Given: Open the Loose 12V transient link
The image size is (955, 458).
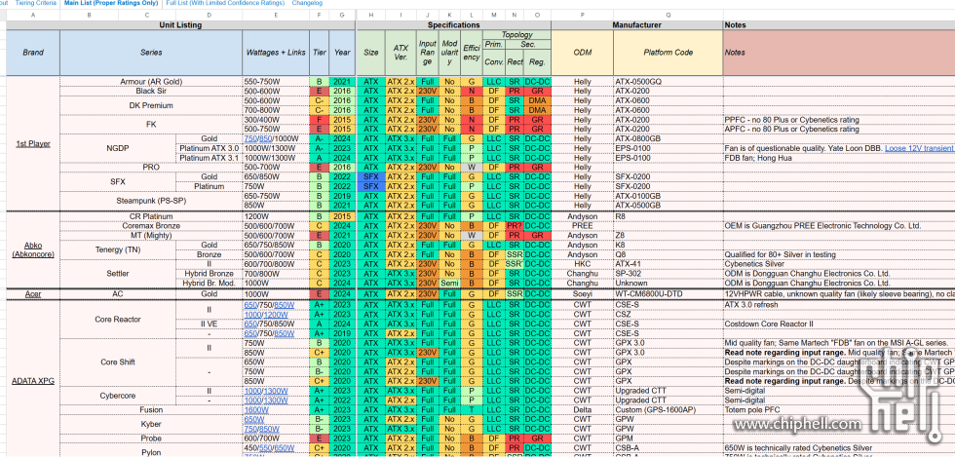Looking at the screenshot, I should (920, 148).
